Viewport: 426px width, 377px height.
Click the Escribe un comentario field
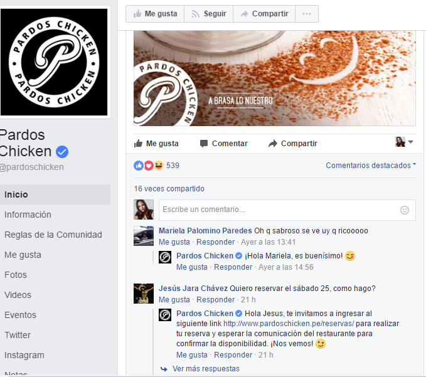287,210
